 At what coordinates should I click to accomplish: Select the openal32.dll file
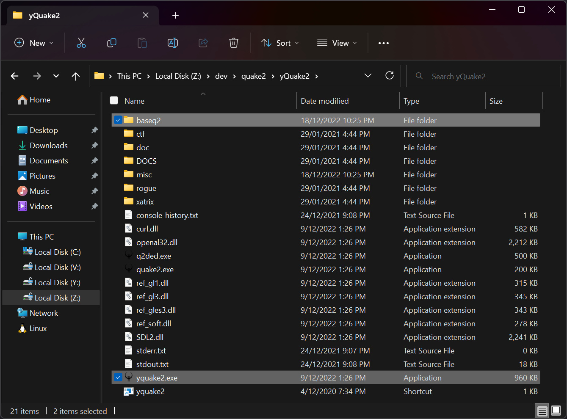click(x=326, y=242)
